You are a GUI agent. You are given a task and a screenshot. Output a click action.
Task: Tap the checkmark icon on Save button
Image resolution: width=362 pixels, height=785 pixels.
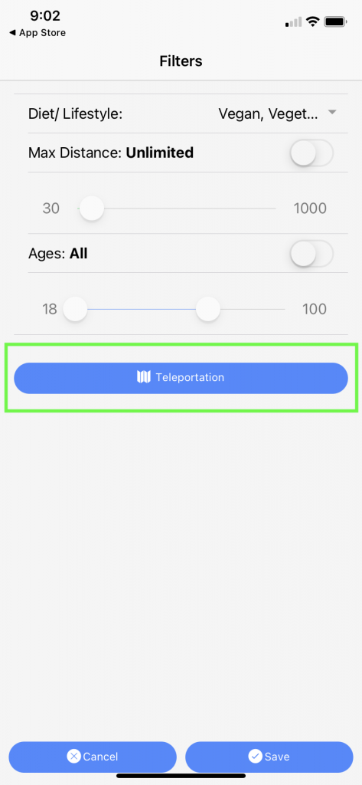[256, 756]
